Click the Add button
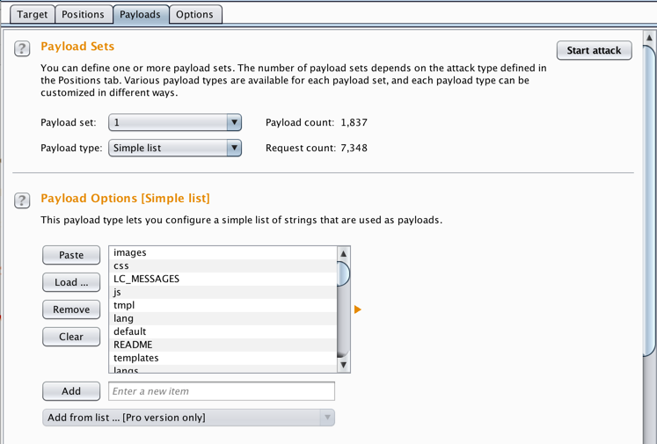The width and height of the screenshot is (657, 444). coord(71,391)
